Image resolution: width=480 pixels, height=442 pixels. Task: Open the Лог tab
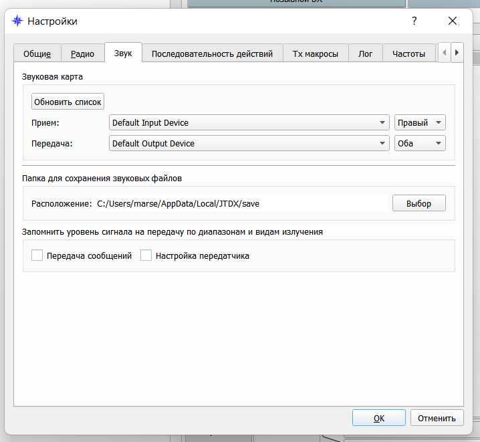[365, 54]
